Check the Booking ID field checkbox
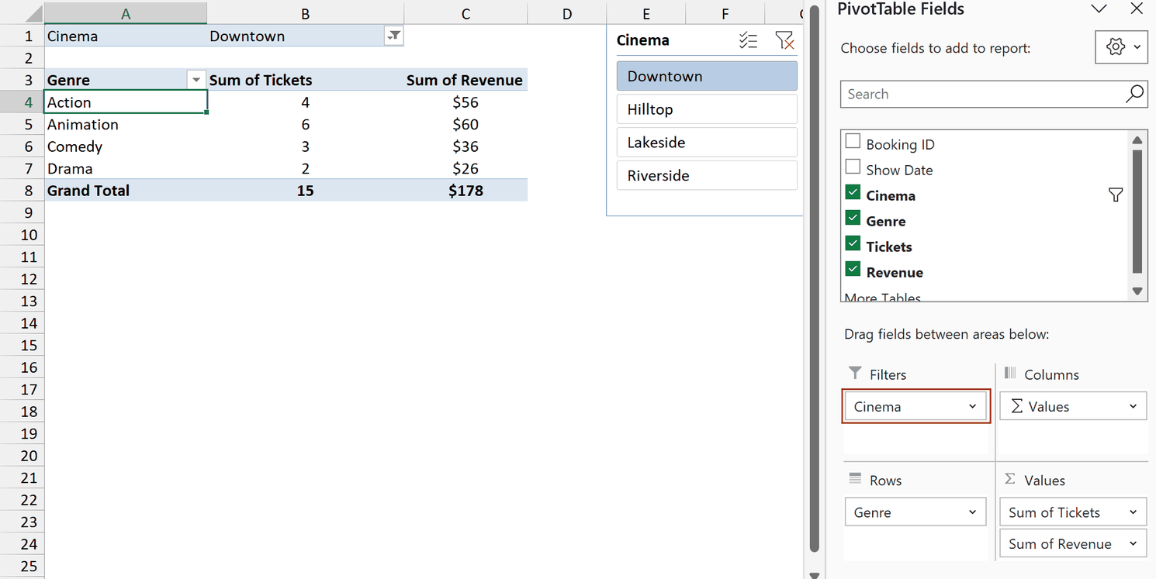 (853, 142)
